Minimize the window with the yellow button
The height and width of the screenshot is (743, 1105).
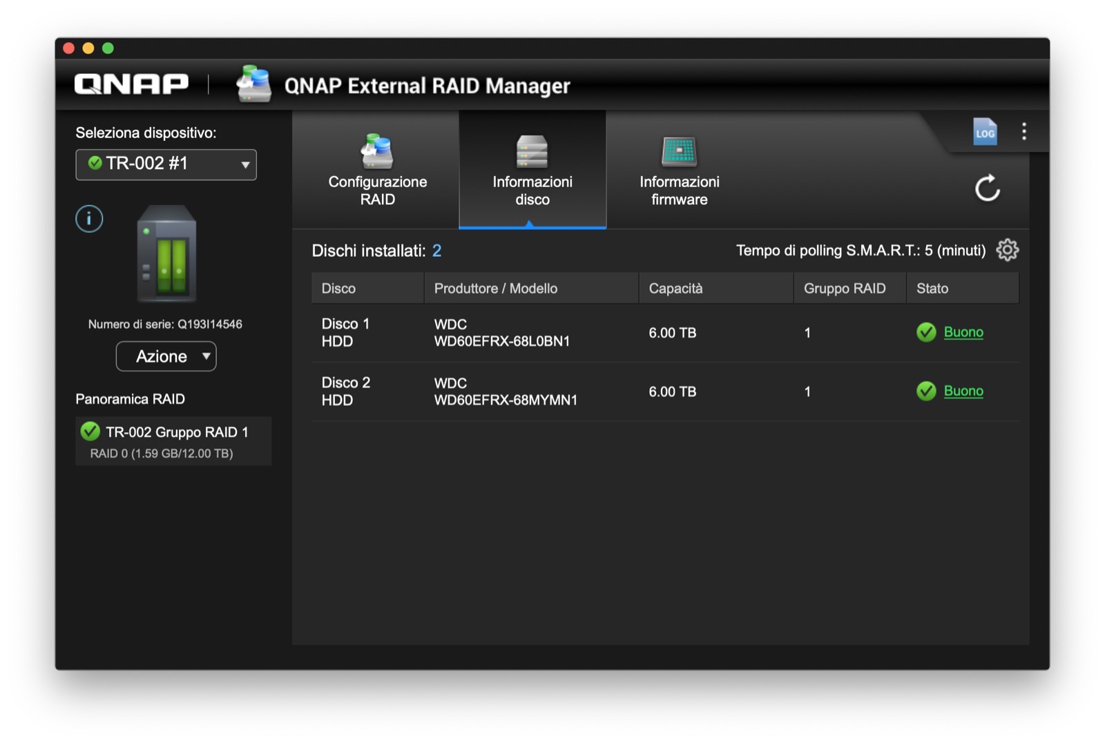click(x=88, y=48)
